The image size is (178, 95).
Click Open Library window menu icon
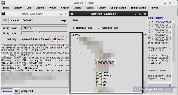click(3, 14)
